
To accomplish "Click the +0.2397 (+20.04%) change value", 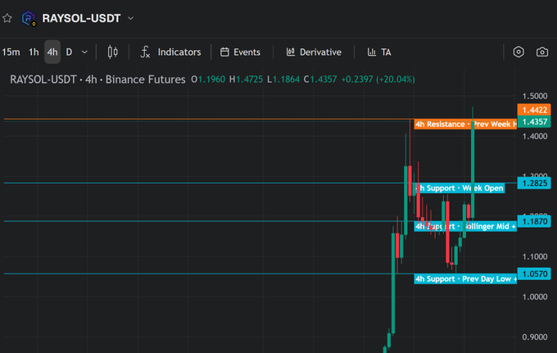I will point(378,79).
